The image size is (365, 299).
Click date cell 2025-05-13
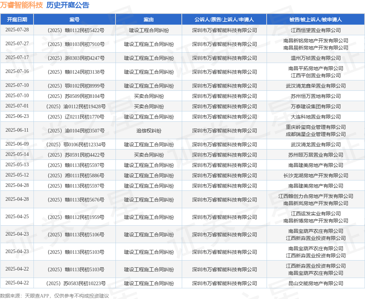tap(17, 164)
